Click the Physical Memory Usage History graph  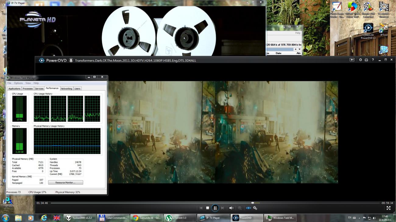pyautogui.click(x=67, y=141)
